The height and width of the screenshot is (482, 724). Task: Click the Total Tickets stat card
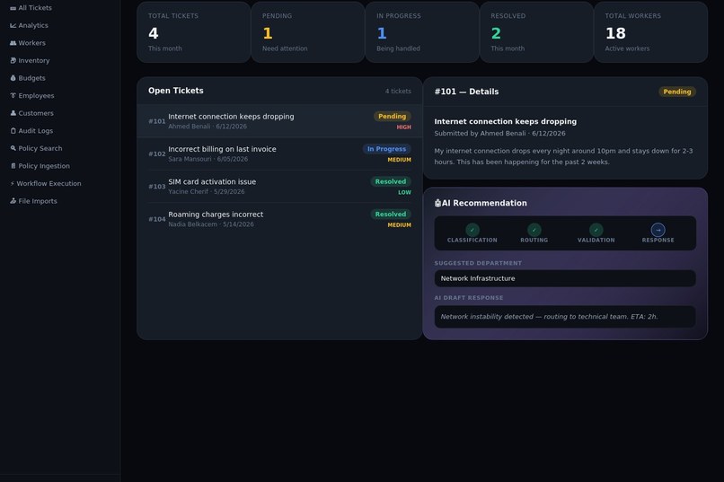[x=193, y=31]
